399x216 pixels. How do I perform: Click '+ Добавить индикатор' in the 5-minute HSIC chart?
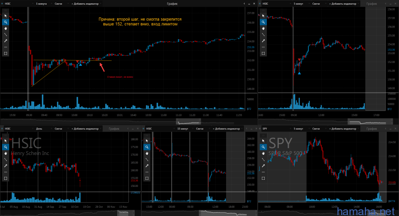pyautogui.click(x=344, y=4)
